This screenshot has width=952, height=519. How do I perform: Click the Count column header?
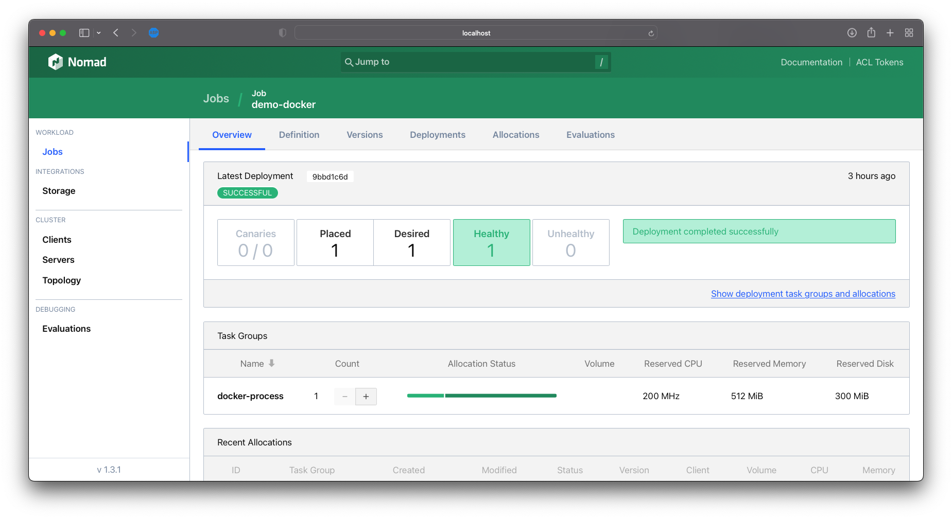pos(347,364)
